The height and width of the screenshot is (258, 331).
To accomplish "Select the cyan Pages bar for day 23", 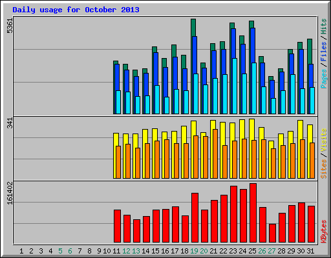I will [235, 86].
